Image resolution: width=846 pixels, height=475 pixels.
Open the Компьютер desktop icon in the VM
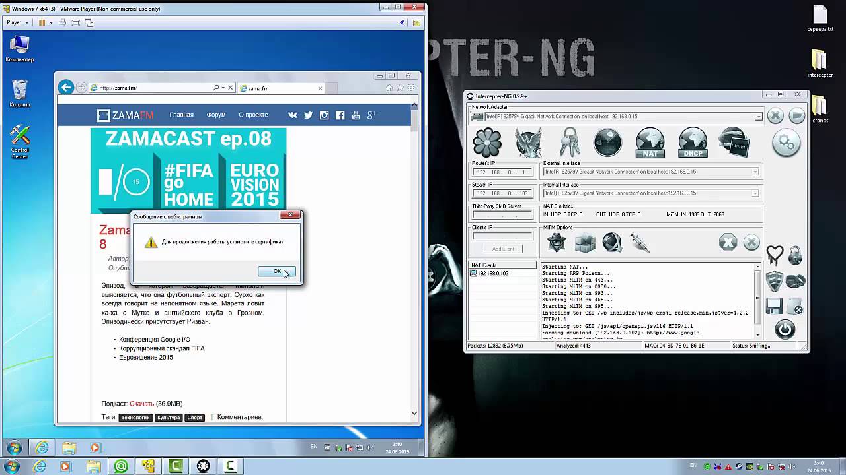click(x=20, y=49)
